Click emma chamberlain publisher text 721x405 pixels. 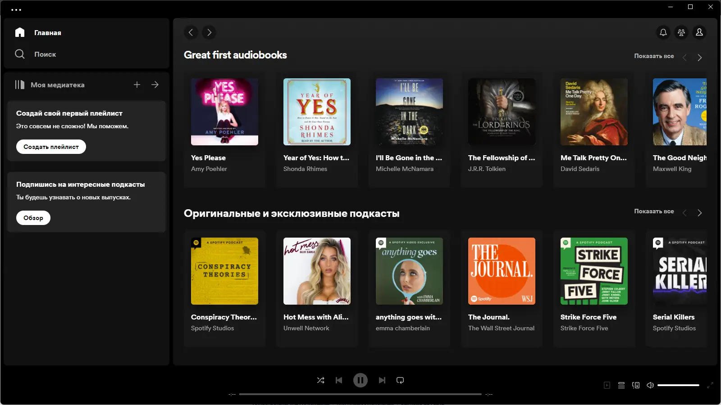click(x=403, y=328)
